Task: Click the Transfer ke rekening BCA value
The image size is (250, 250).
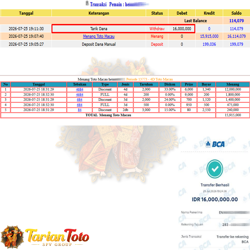Action: [x=232, y=239]
